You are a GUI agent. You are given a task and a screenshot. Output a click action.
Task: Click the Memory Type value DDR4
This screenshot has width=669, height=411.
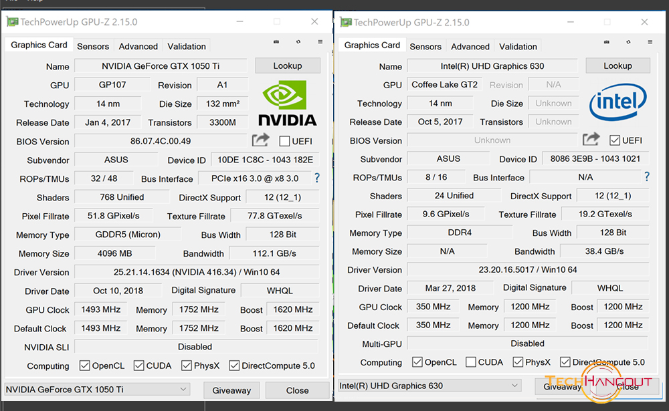tap(460, 233)
